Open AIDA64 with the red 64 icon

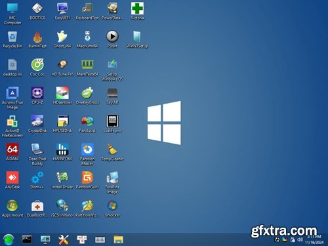tap(12, 152)
